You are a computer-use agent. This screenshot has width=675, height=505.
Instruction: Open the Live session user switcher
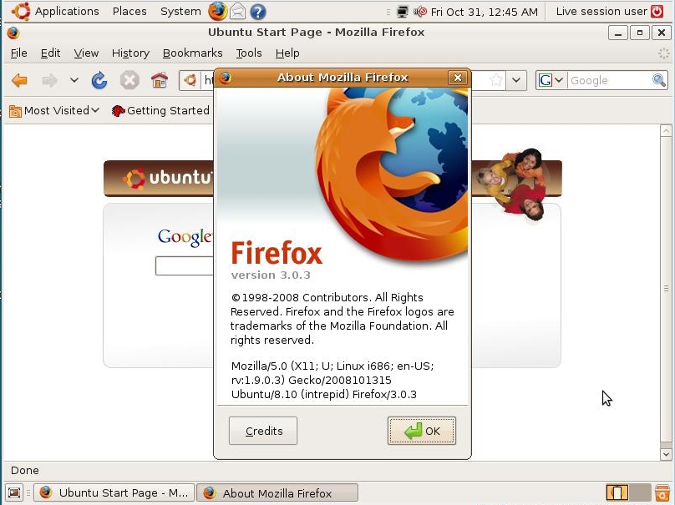601,11
